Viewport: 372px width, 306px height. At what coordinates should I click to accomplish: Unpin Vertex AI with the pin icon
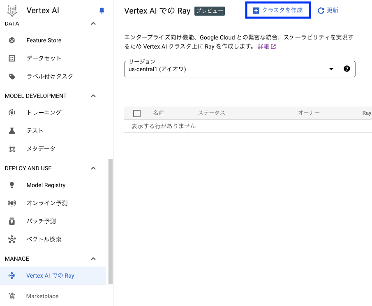[x=102, y=11]
